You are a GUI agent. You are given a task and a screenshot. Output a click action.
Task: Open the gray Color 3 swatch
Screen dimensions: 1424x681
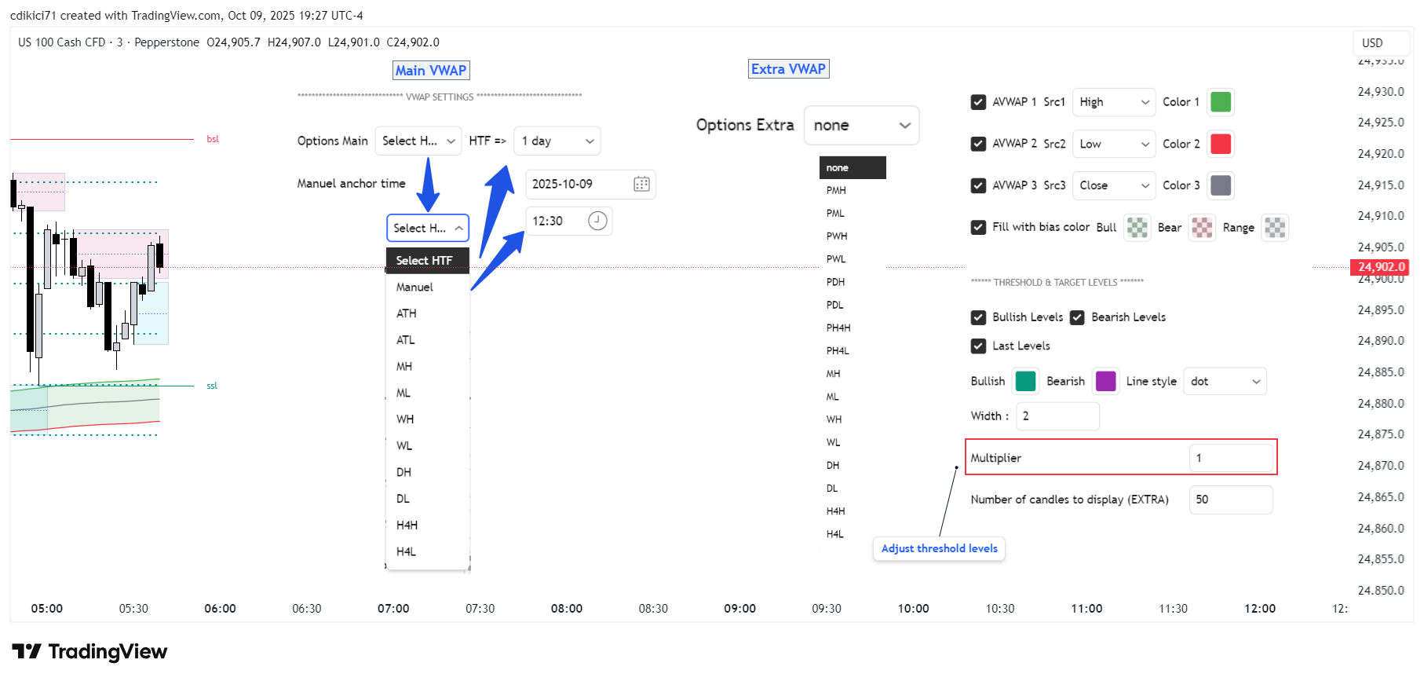1221,185
